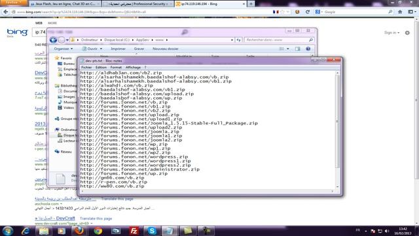Open the Windows Start button
Screen dimensions: 419x236
(x=7, y=231)
